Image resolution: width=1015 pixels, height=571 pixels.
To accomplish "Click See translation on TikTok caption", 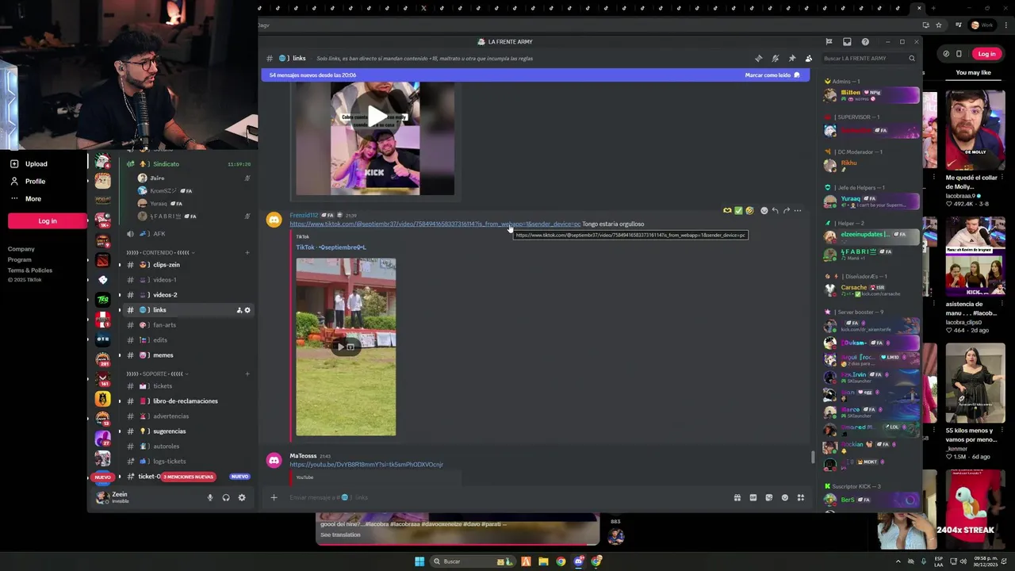I will click(x=340, y=535).
